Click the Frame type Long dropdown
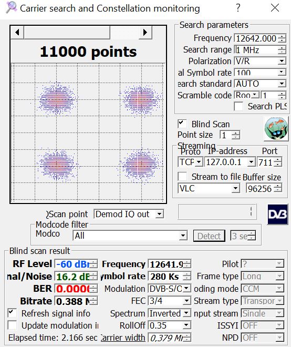Image resolution: width=291 pixels, height=347 pixels. click(263, 276)
